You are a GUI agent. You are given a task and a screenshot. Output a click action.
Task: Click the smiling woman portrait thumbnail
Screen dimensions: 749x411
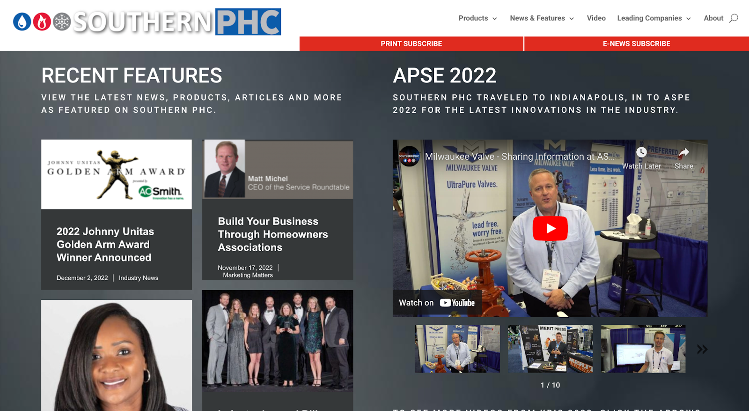click(117, 355)
